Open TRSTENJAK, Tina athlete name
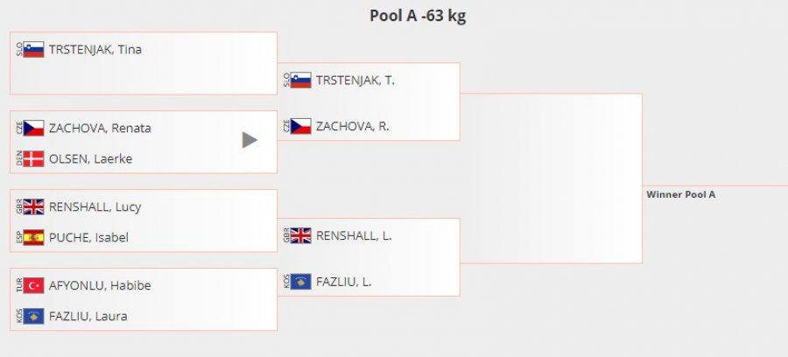This screenshot has width=788, height=357. point(95,50)
